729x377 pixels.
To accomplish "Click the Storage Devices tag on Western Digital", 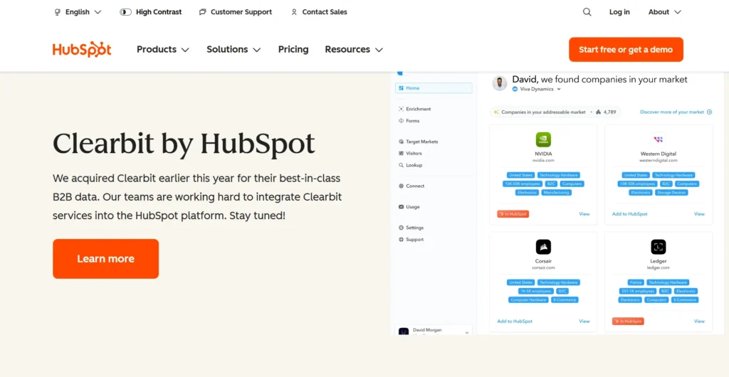I will click(x=670, y=192).
